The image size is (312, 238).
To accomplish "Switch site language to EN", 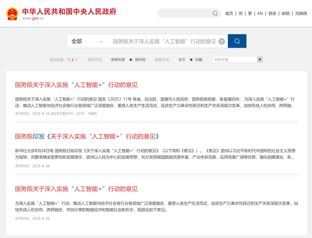I will [x=260, y=14].
